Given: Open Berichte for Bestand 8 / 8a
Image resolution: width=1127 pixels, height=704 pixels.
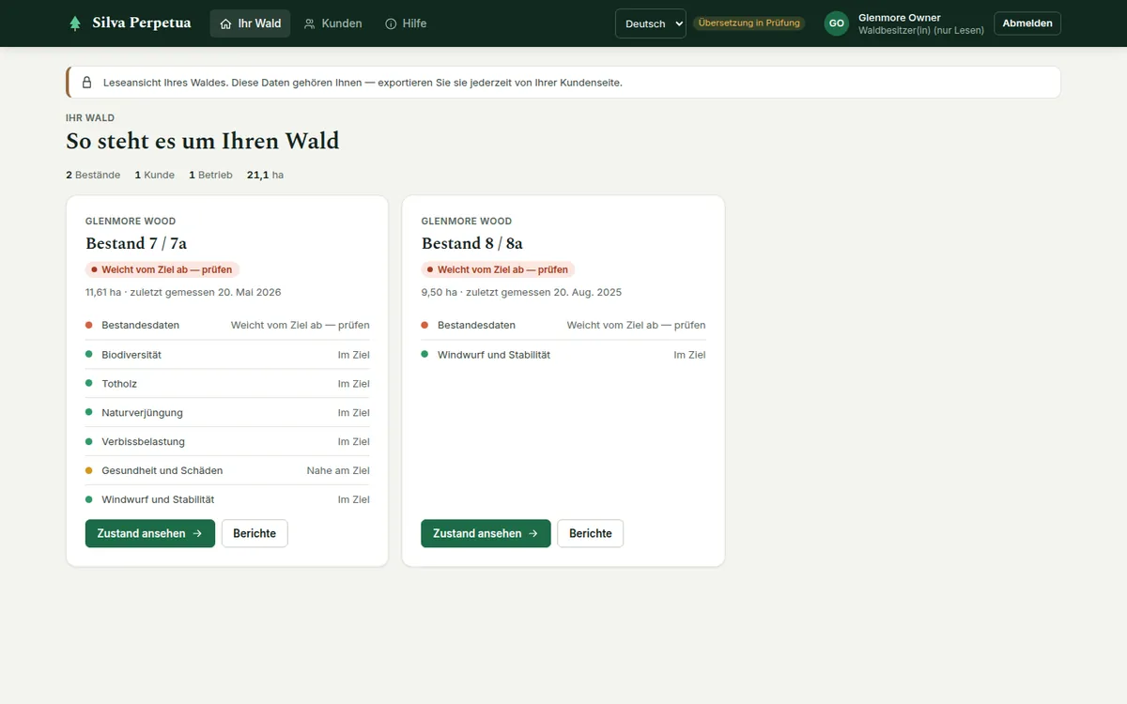Looking at the screenshot, I should [591, 533].
